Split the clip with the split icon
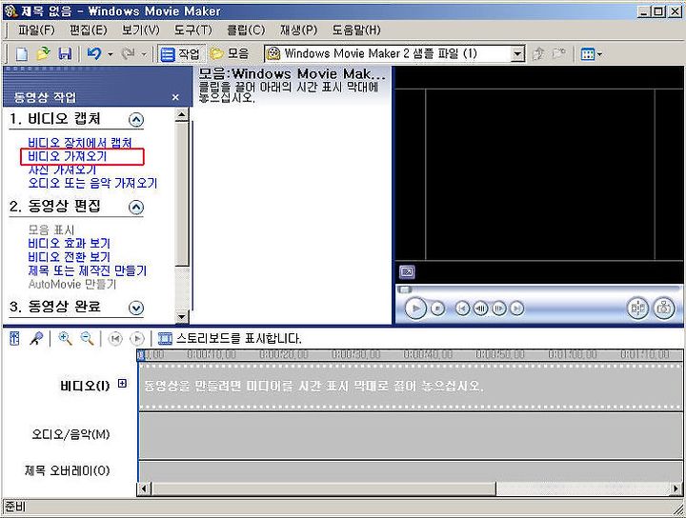Viewport: 686px width, 518px height. 637,309
